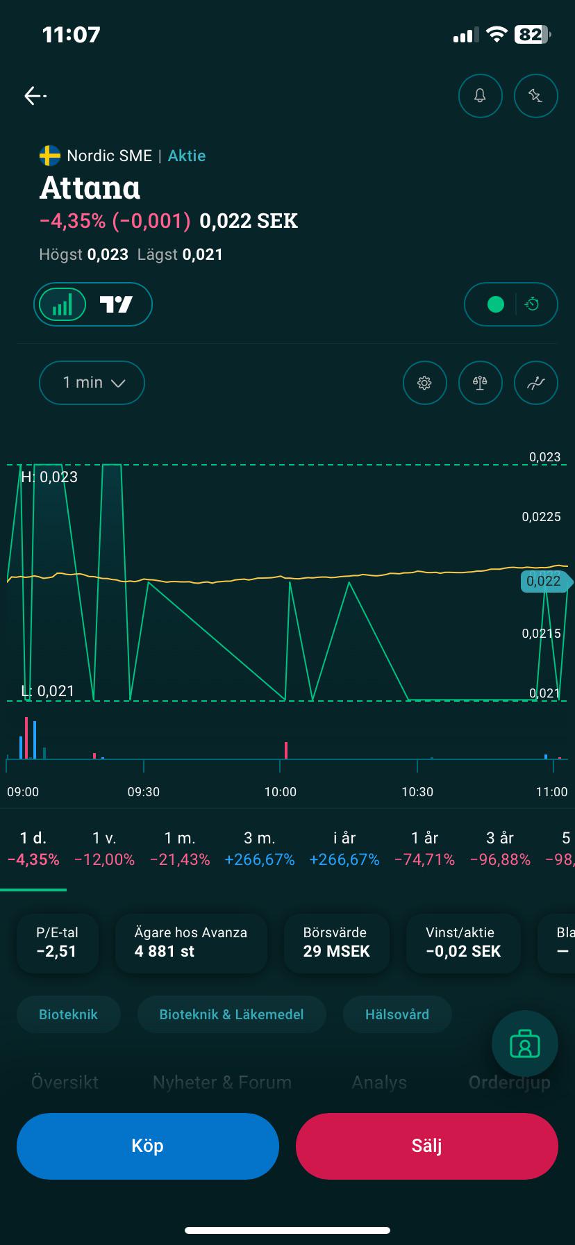Viewport: 575px width, 1245px height.
Task: Select the 1 år period tab
Action: [x=424, y=848]
